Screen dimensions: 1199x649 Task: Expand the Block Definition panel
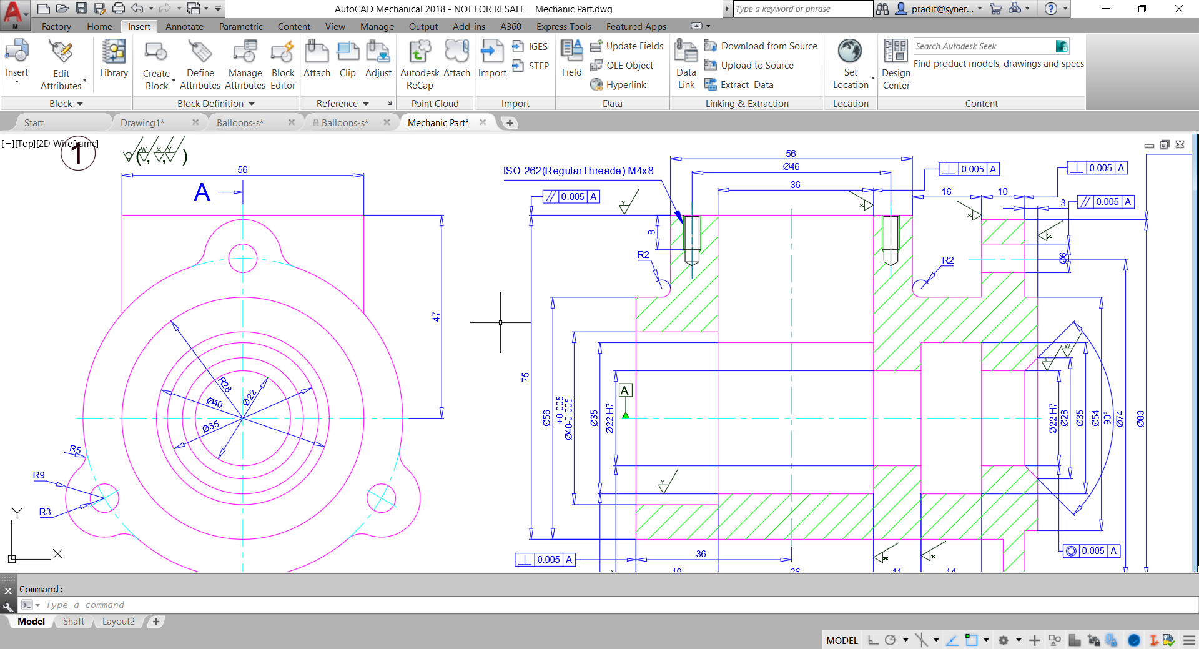pos(252,103)
